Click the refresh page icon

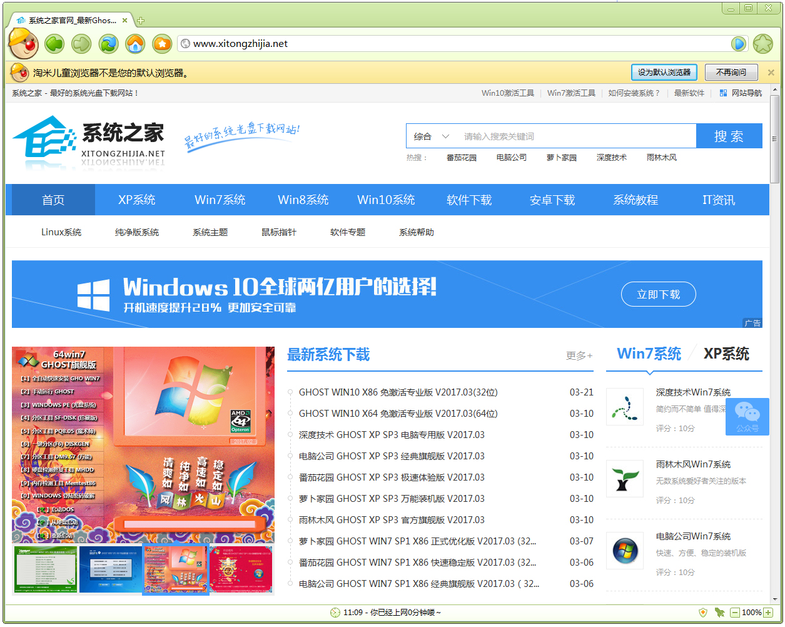point(108,44)
